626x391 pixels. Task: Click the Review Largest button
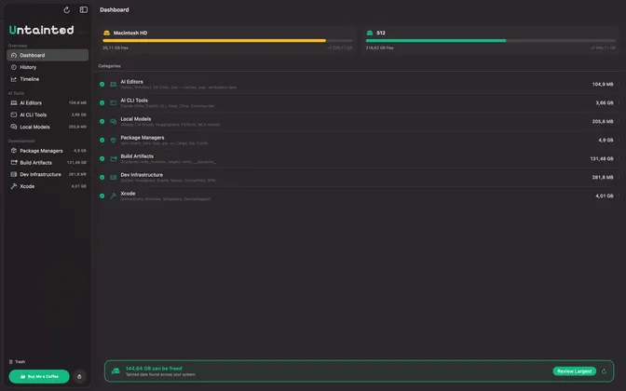[575, 371]
